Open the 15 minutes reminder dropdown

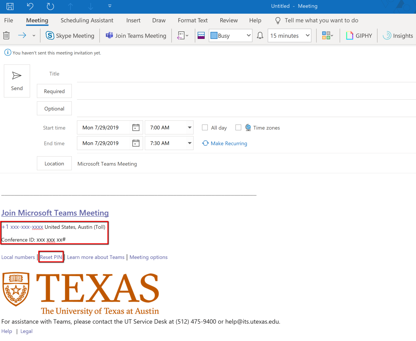pos(308,36)
